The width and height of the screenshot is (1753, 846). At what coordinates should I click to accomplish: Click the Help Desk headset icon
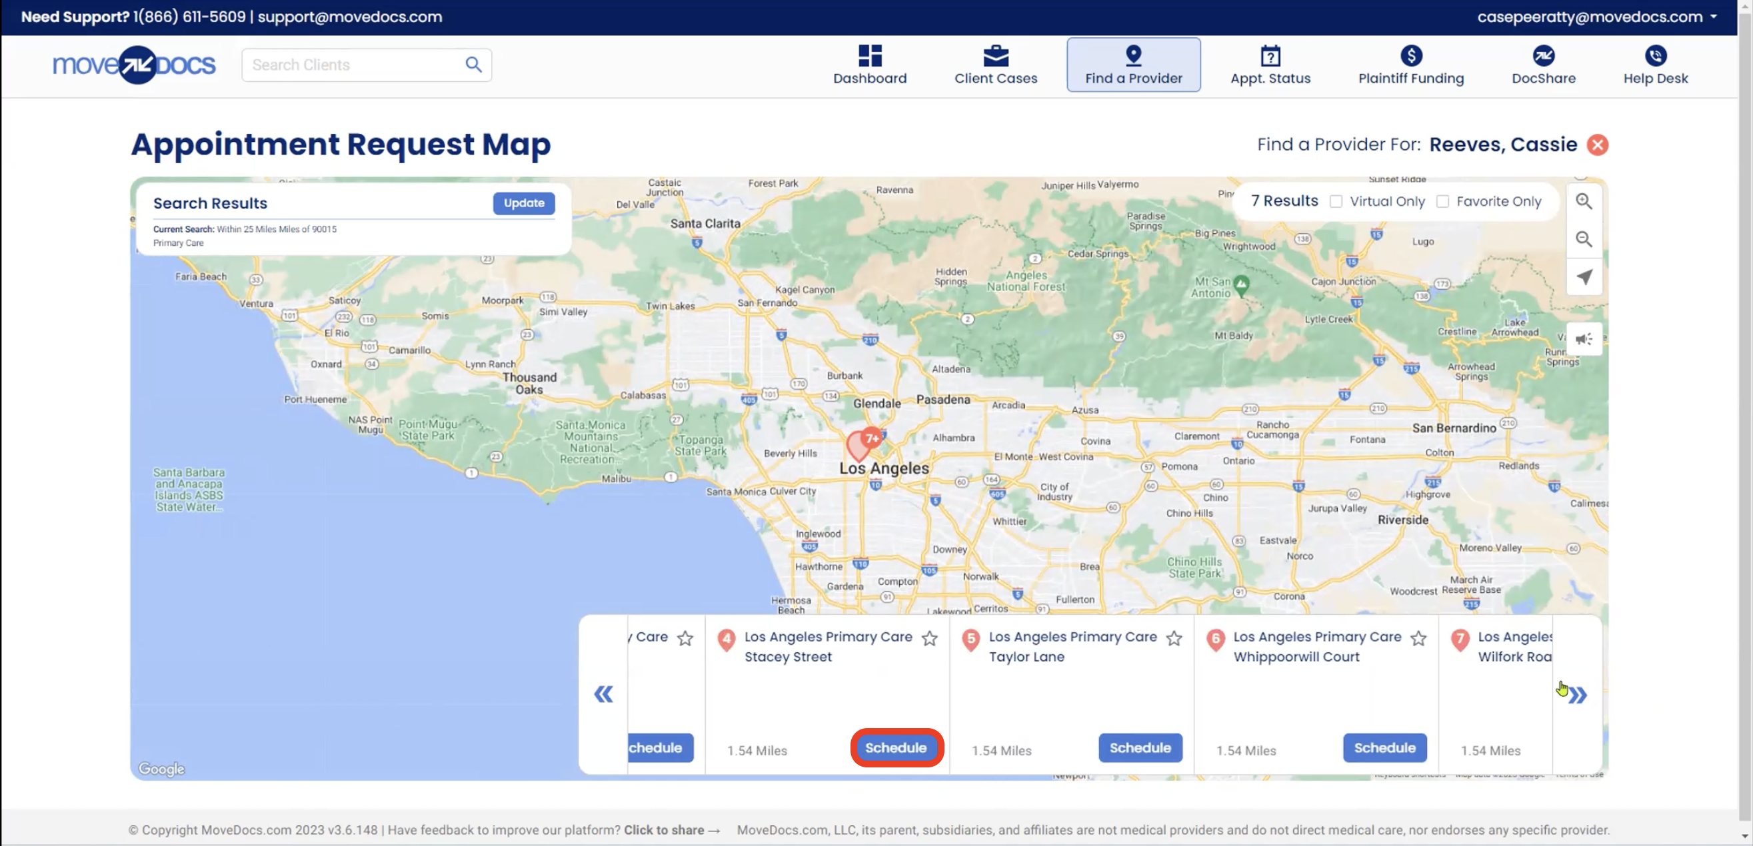1655,56
